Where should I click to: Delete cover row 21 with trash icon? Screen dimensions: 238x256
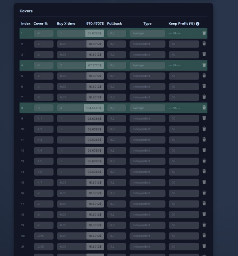204,246
